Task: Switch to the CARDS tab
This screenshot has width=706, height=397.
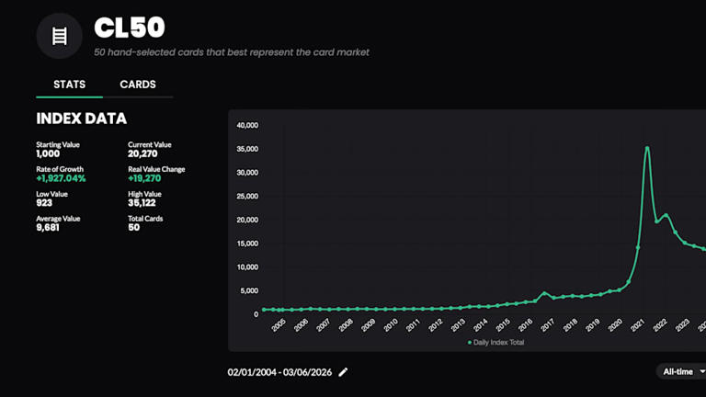Action: 138,85
